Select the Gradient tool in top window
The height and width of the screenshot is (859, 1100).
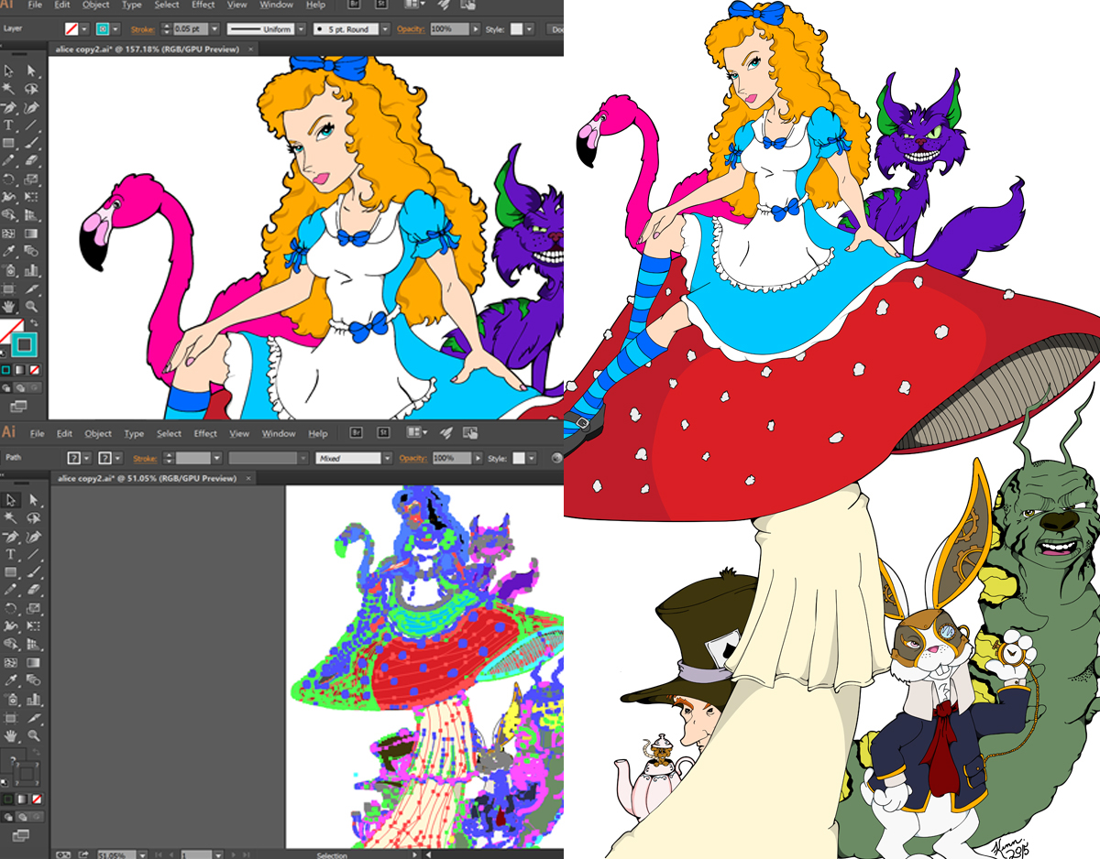pos(31,233)
